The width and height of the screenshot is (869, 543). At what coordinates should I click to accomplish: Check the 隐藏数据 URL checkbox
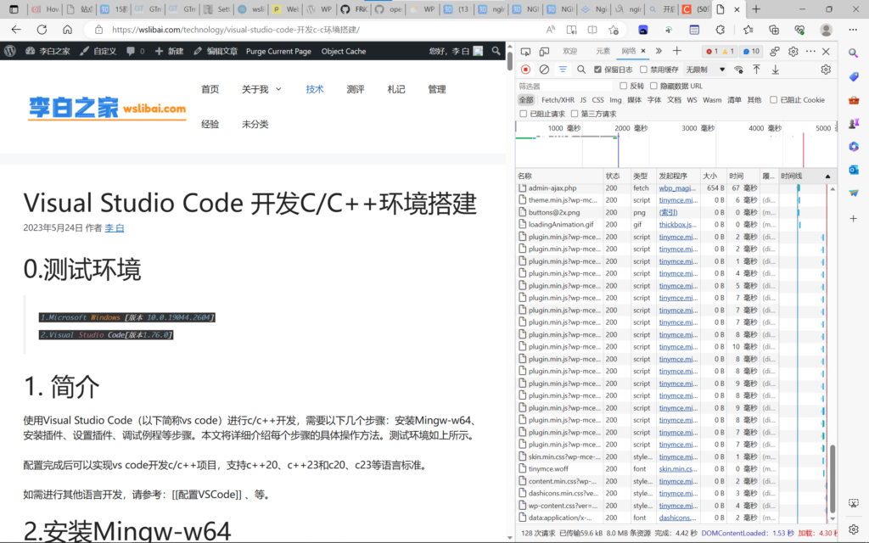(x=653, y=86)
